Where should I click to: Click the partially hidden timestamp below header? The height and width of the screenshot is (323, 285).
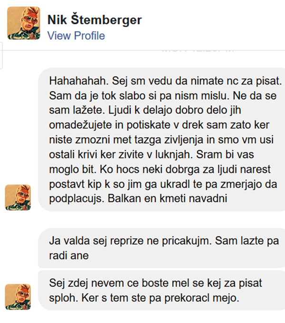198,50
